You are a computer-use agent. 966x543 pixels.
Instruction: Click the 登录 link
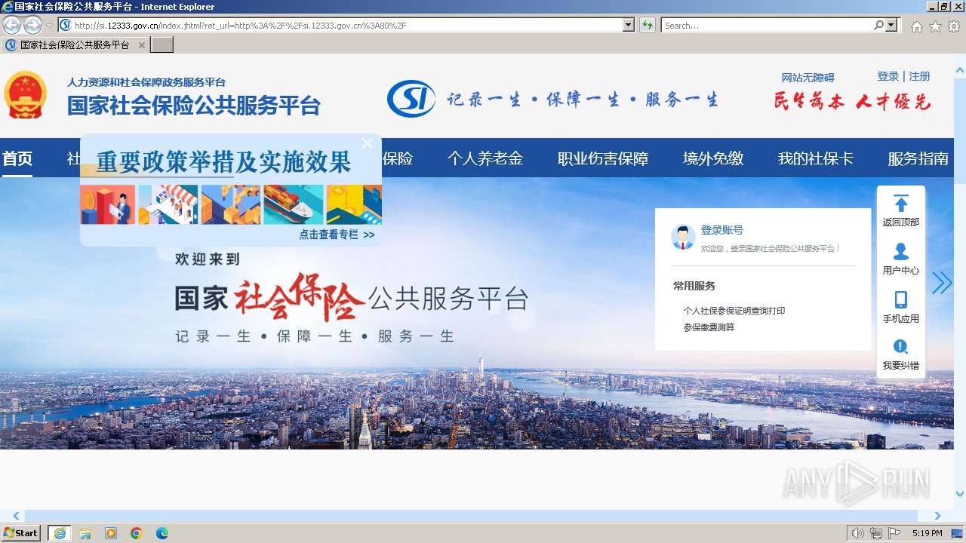888,76
